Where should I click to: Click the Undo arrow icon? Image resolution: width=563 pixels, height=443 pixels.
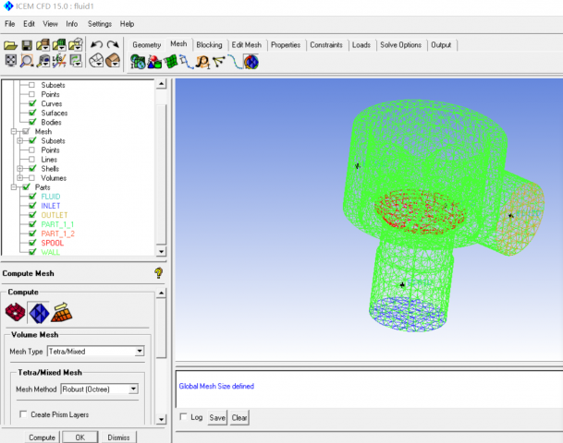pyautogui.click(x=96, y=44)
